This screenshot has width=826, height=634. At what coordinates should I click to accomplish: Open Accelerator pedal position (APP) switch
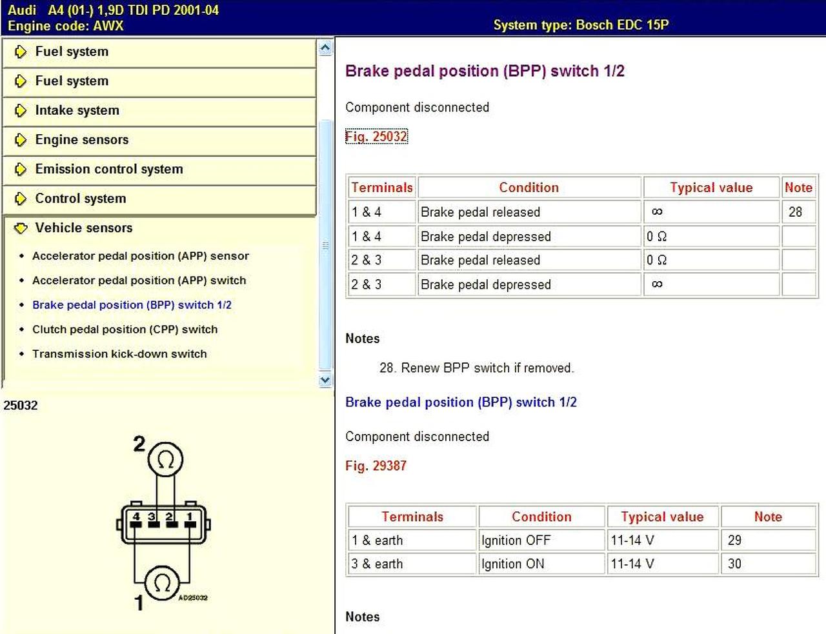139,281
